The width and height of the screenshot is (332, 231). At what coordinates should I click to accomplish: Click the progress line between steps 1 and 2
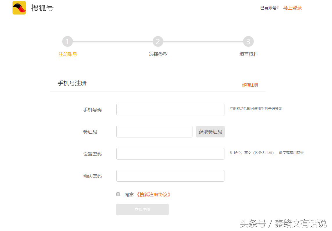113,42
